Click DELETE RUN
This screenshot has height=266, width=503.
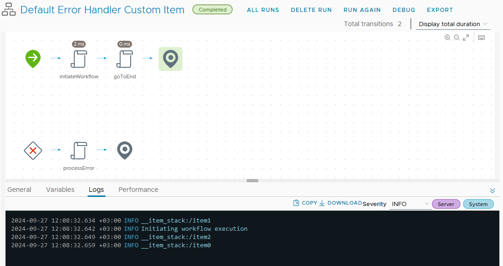(311, 10)
